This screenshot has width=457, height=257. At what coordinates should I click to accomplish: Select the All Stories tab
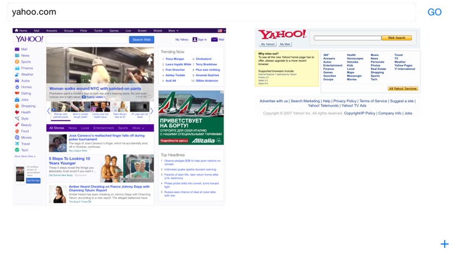pos(57,128)
